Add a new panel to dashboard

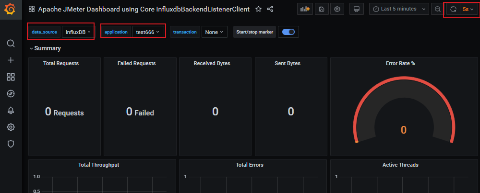(305, 9)
